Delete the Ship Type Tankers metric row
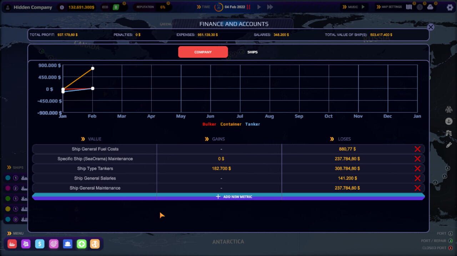 pyautogui.click(x=417, y=169)
